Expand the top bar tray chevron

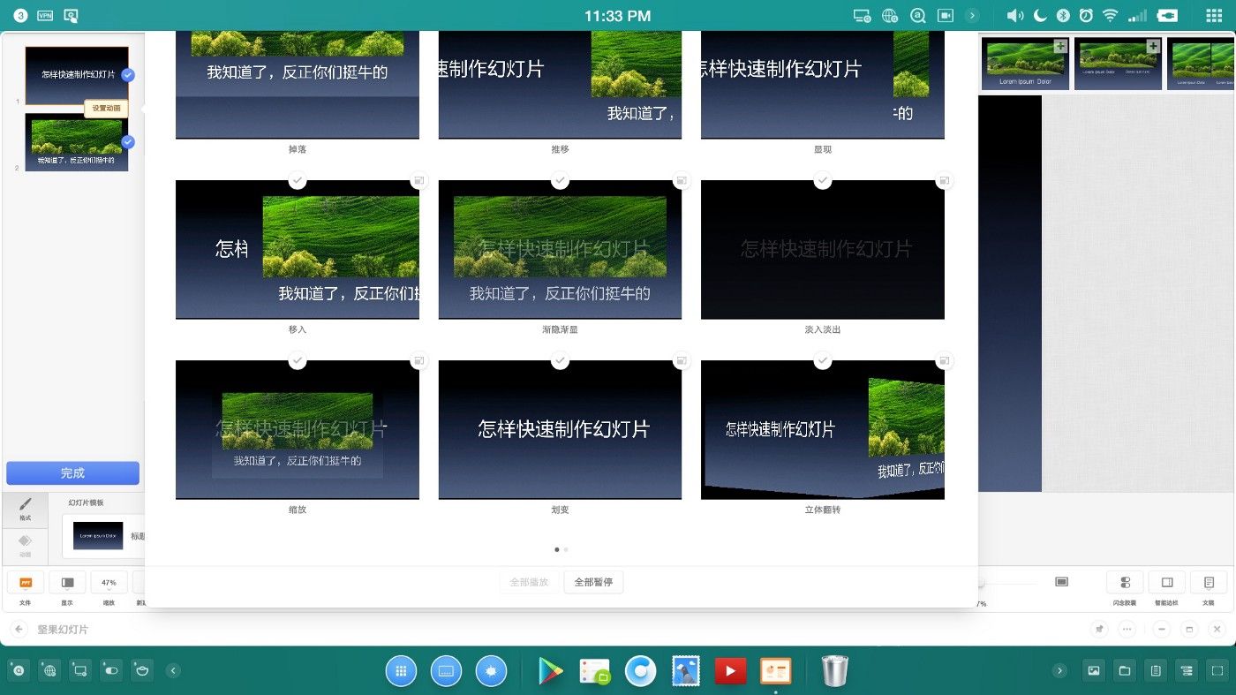972,16
